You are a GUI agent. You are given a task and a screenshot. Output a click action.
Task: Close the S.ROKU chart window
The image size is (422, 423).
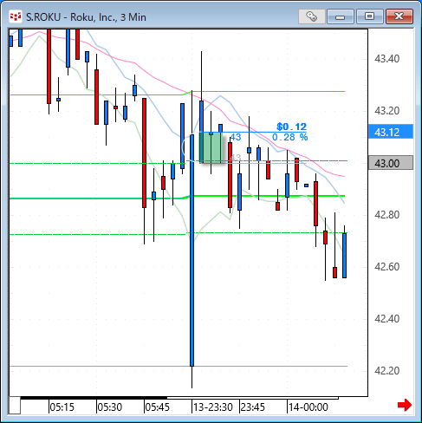point(399,16)
